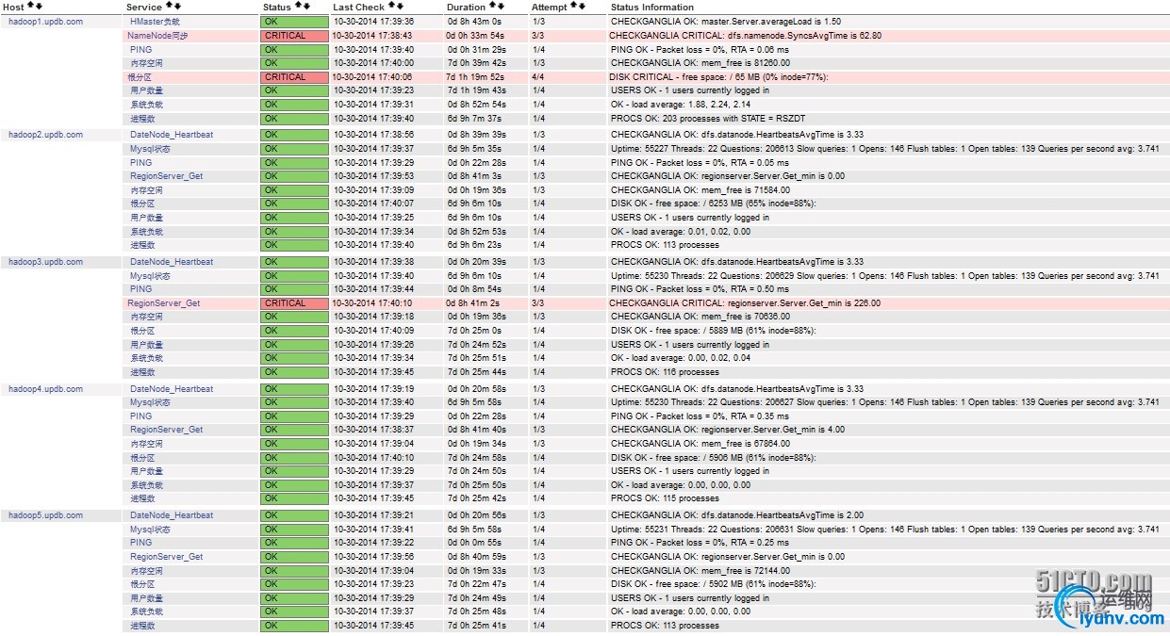Open the HMaster负载 service on hadoop1
This screenshot has height=636, width=1170.
(x=155, y=21)
